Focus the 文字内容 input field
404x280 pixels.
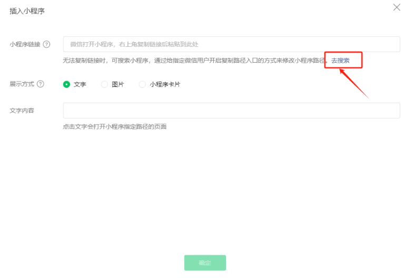[231, 111]
